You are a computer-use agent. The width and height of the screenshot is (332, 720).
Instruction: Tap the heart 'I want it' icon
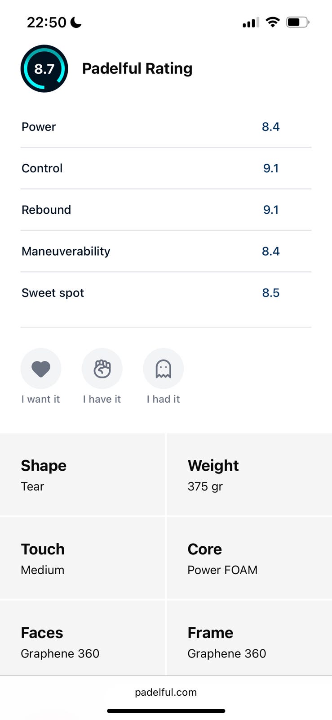[41, 369]
